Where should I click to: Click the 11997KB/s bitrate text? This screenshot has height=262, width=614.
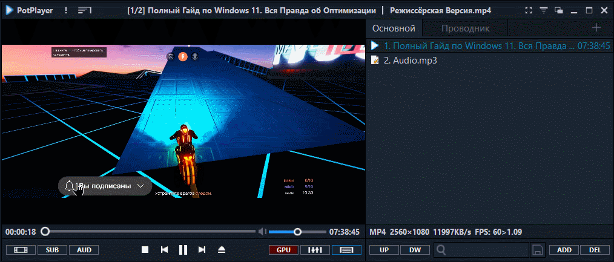[452, 232]
